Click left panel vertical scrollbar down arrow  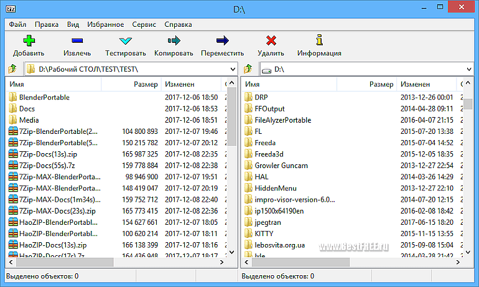pos(232,252)
